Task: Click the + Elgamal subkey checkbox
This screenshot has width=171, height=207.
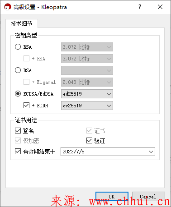Action: (x=26, y=82)
